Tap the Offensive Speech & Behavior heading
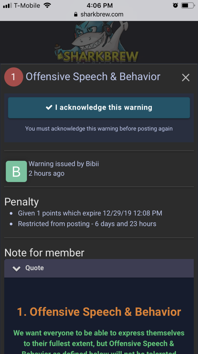This screenshot has height=354, width=198. click(x=93, y=77)
